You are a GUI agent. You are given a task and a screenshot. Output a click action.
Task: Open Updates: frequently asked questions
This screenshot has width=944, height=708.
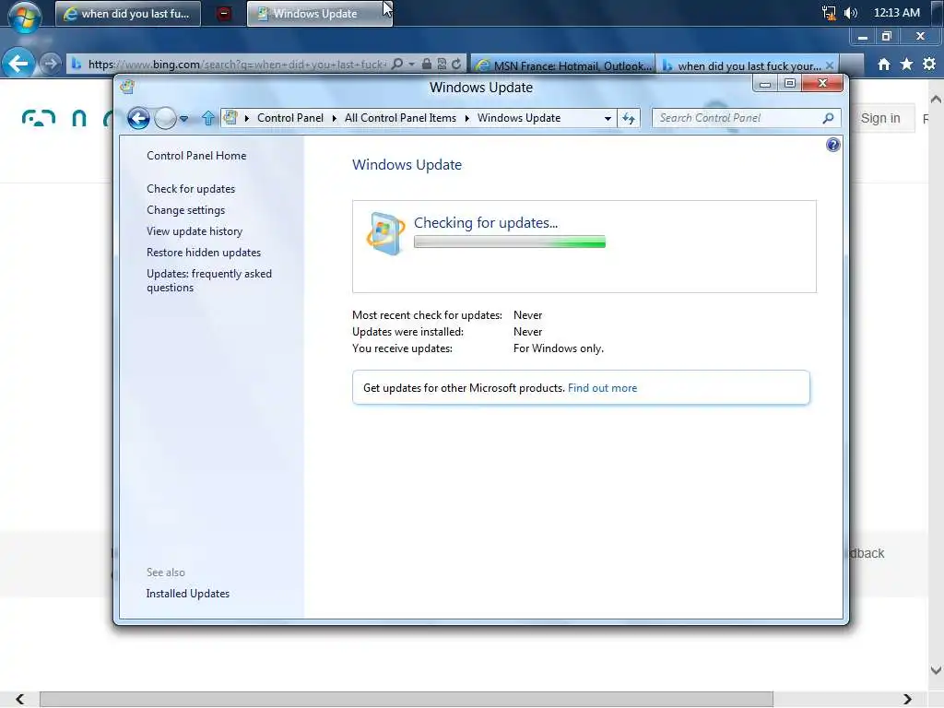(209, 280)
